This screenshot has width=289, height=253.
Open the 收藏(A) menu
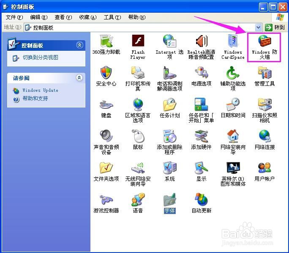click(88, 17)
